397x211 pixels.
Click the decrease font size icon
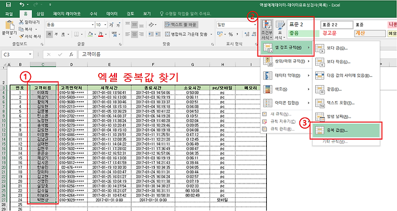tap(118, 25)
